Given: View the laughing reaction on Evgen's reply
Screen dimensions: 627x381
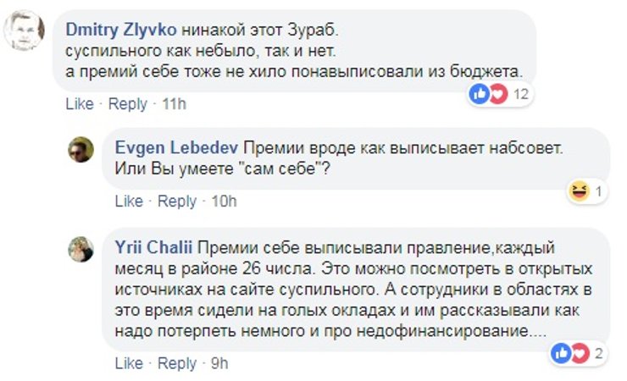Looking at the screenshot, I should [x=578, y=192].
